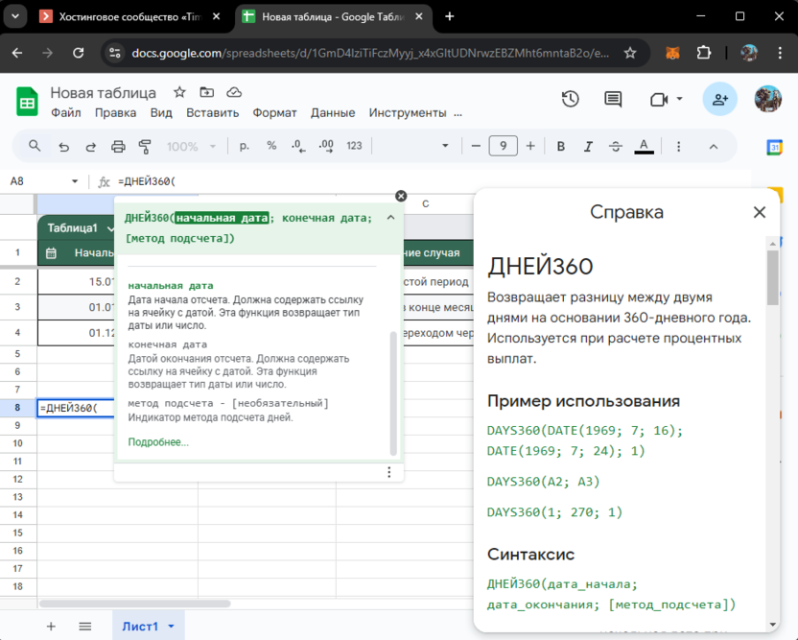Viewport: 798px width, 640px height.
Task: Bookmark this page star
Action: pos(630,53)
